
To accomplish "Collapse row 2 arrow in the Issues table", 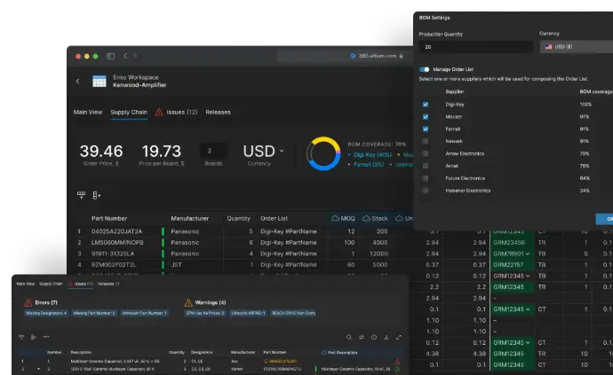I will click(x=38, y=369).
